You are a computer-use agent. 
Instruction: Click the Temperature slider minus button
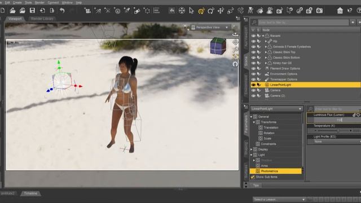tap(315, 131)
